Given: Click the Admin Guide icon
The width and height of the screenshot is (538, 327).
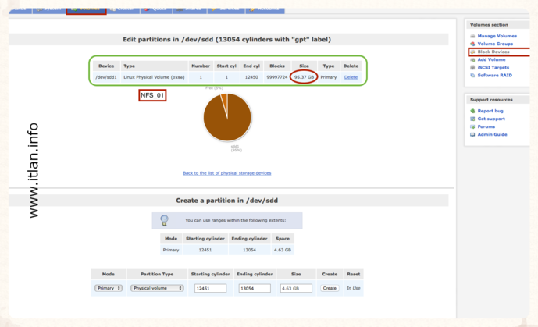Looking at the screenshot, I should click(x=472, y=134).
